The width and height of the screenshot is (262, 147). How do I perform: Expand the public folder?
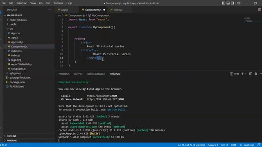coord(13,24)
